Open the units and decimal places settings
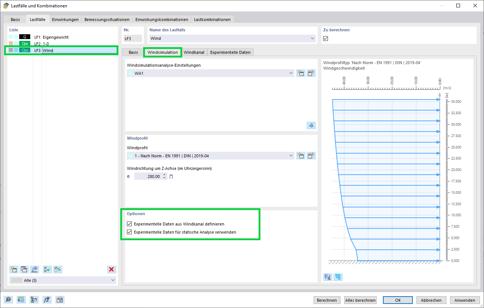 pyautogui.click(x=21, y=300)
